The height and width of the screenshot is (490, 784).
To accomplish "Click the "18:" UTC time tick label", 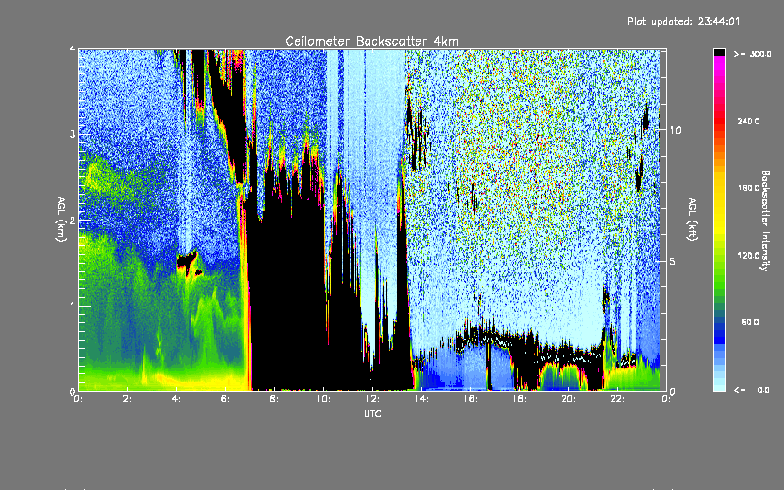I will tap(519, 399).
